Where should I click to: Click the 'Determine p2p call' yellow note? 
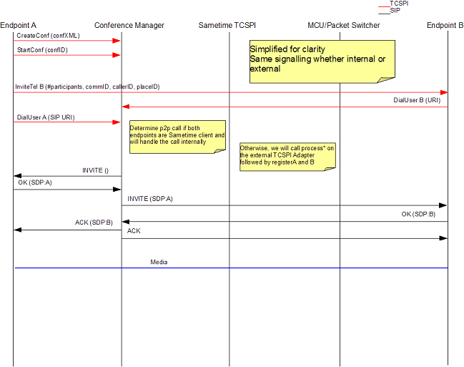tap(177, 137)
